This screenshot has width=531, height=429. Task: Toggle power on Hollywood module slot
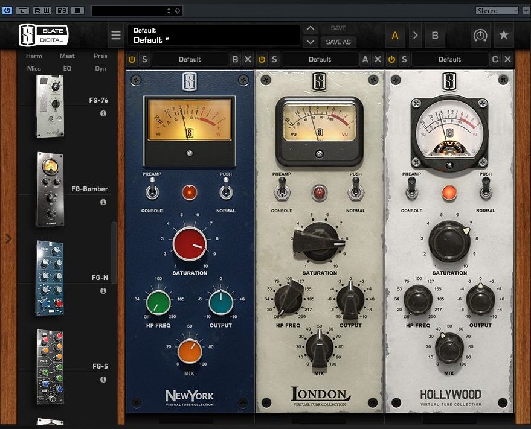tap(392, 59)
